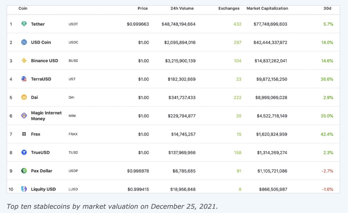This screenshot has height=213, width=348.
Task: Click the USD Coin logo icon
Action: [x=24, y=42]
